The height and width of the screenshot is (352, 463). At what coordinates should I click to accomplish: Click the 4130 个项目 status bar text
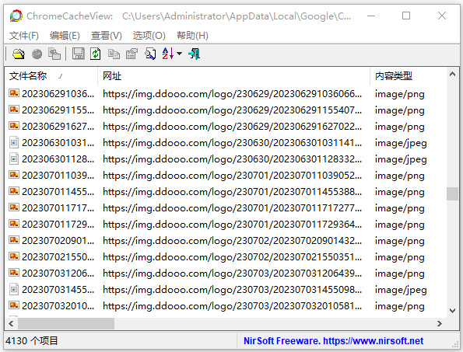[x=32, y=341]
